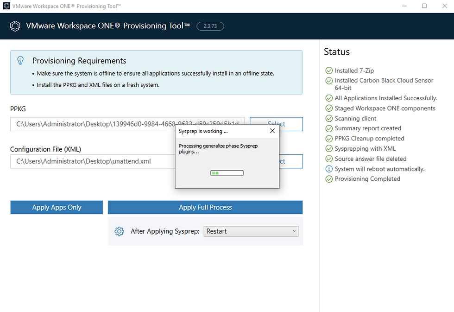Image resolution: width=454 pixels, height=312 pixels.
Task: Click the Provisioning Completed status text
Action: tap(367, 179)
